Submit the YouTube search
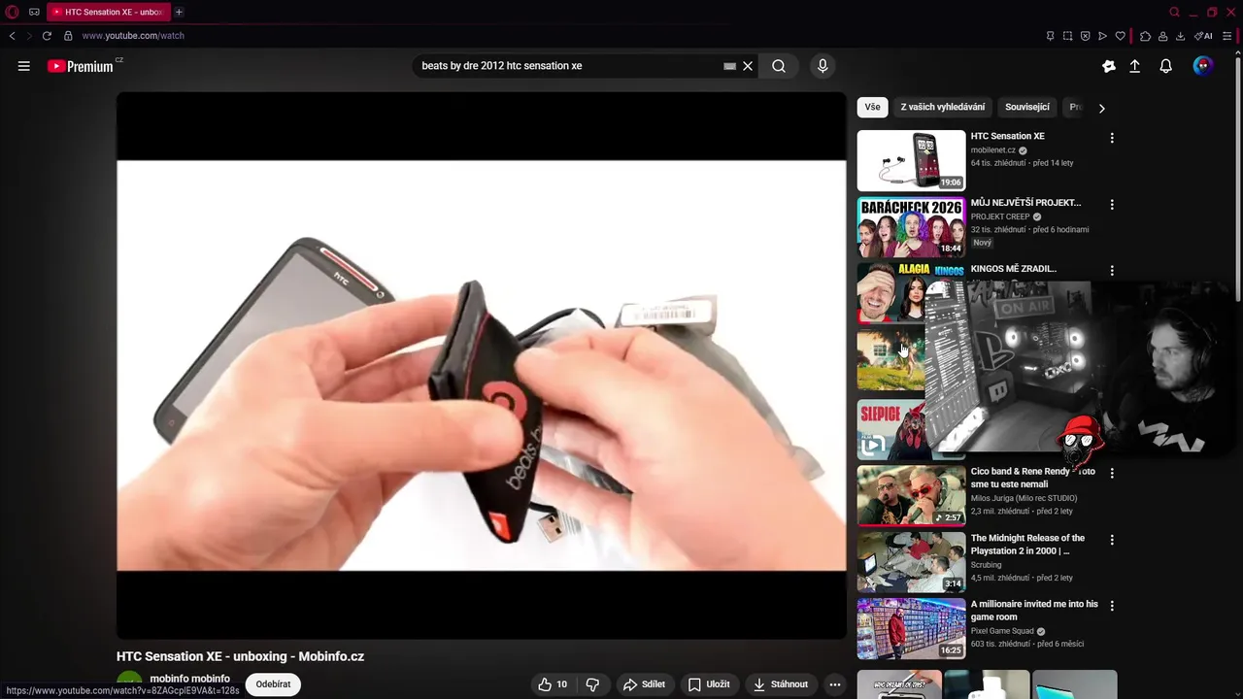The width and height of the screenshot is (1243, 699). tap(779, 66)
